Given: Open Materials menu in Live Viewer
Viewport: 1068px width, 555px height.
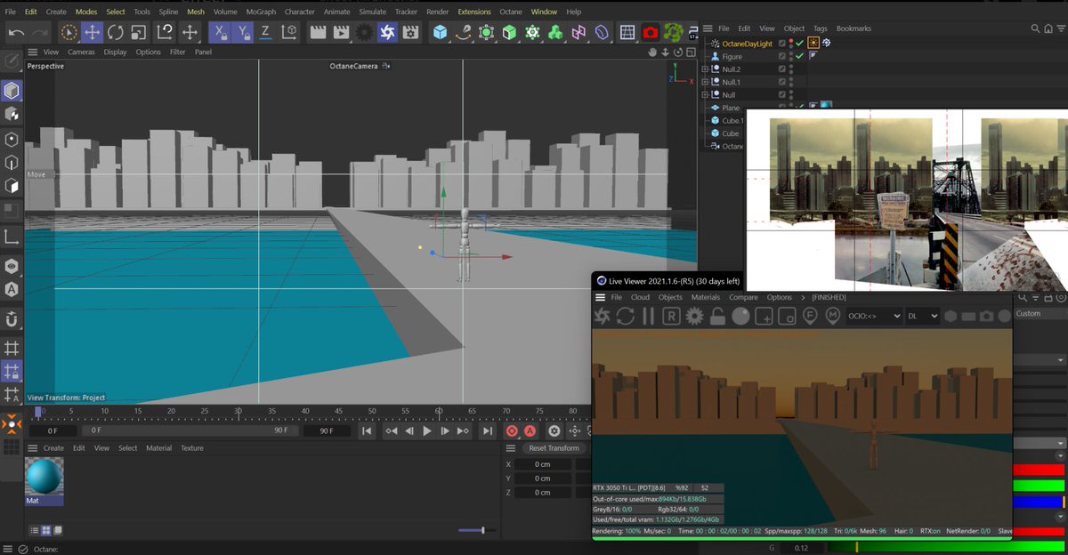Looking at the screenshot, I should click(706, 297).
